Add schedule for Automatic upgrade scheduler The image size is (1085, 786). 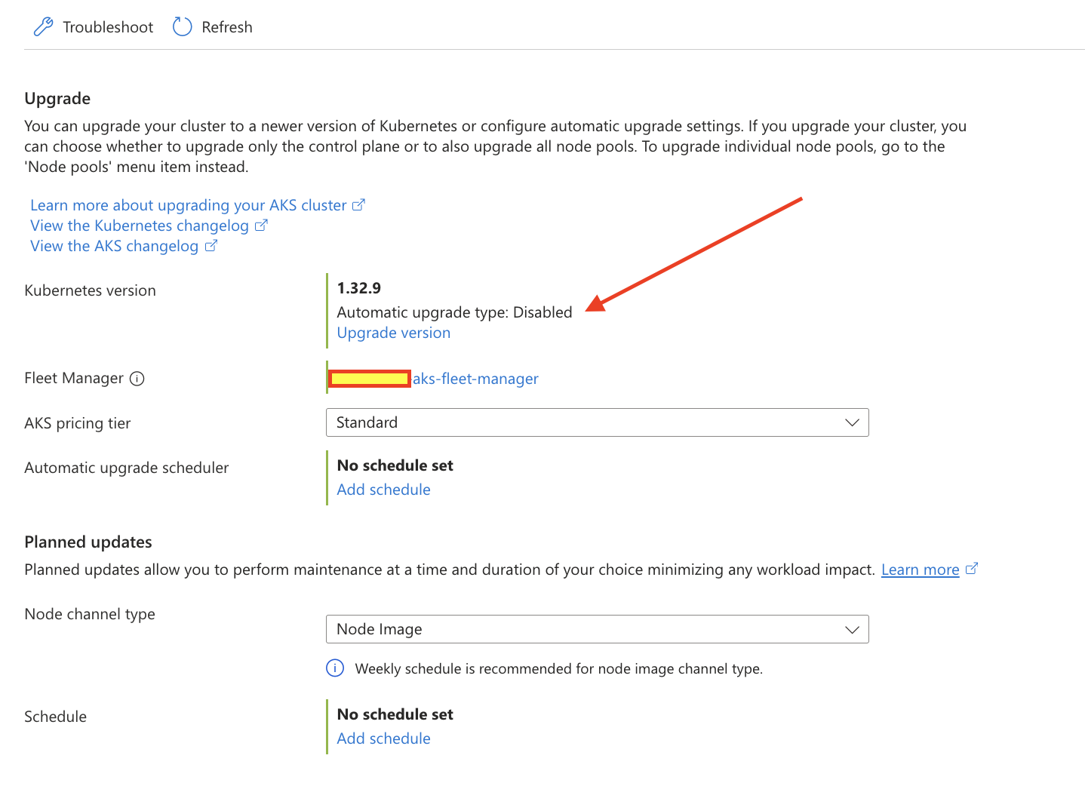(383, 490)
